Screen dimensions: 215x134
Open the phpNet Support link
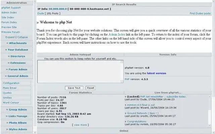[11, 8]
